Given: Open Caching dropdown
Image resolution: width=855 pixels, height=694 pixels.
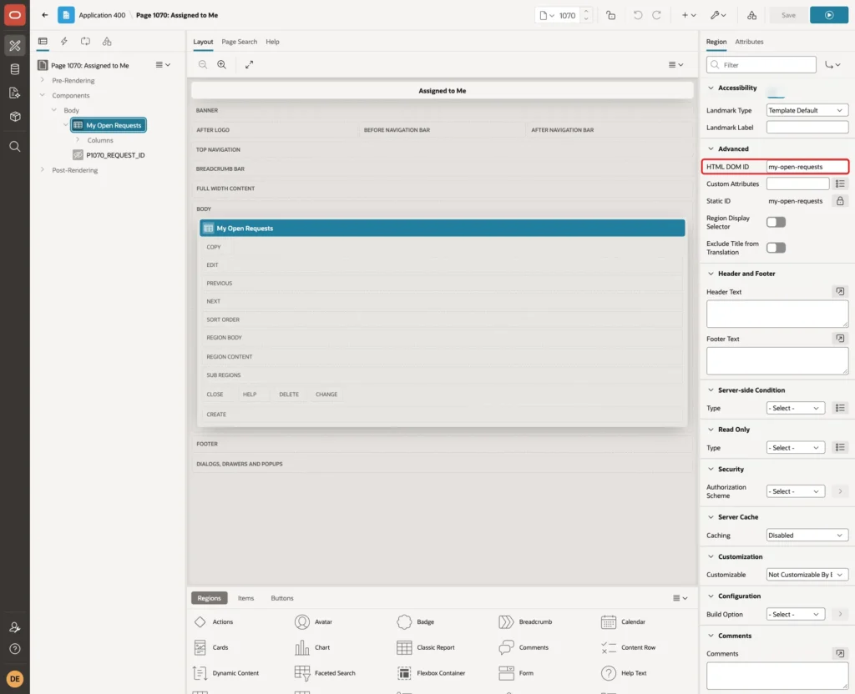Looking at the screenshot, I should pos(807,535).
